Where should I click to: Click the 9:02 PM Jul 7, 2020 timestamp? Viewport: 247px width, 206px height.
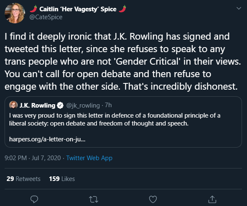coord(33,158)
